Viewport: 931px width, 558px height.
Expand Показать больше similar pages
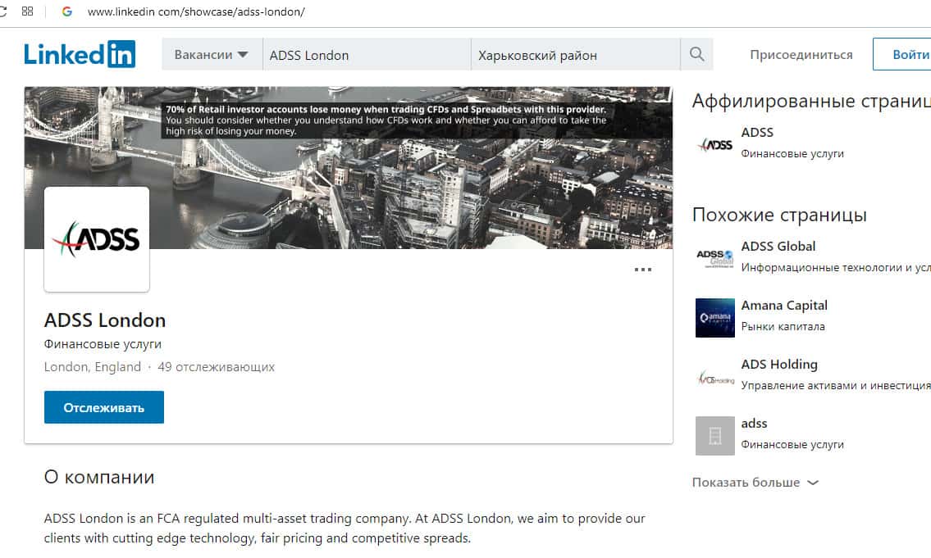(755, 482)
